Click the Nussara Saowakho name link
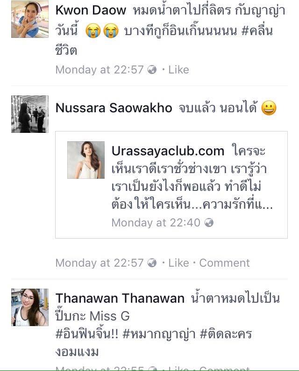This screenshot has height=371, width=299. pos(114,108)
